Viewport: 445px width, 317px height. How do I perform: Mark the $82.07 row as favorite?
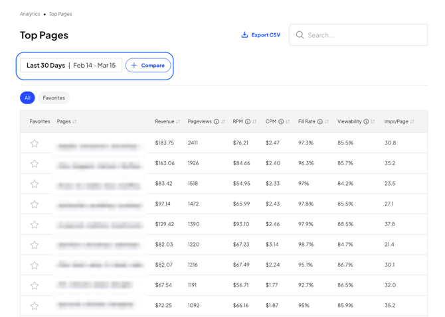(x=35, y=265)
